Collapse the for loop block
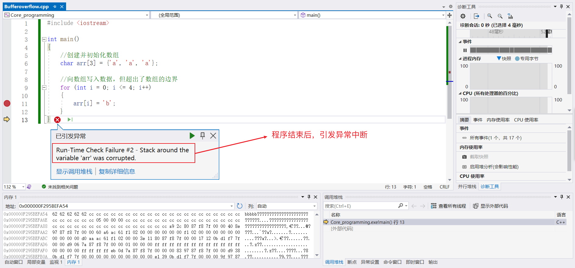Viewport: 575px width, 268px height. (x=44, y=87)
